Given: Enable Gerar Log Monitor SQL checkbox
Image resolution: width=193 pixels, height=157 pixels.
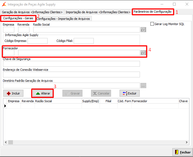Looking at the screenshot, I should click(152, 24).
